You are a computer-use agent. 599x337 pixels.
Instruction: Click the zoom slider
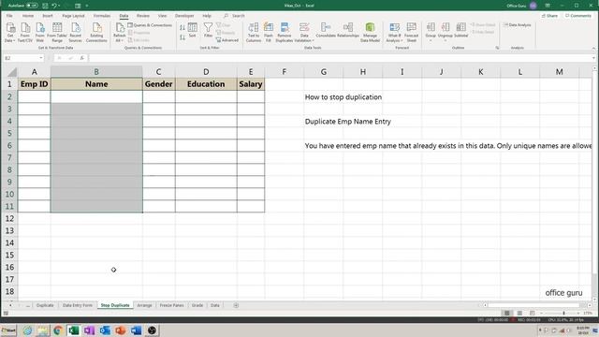coord(562,314)
